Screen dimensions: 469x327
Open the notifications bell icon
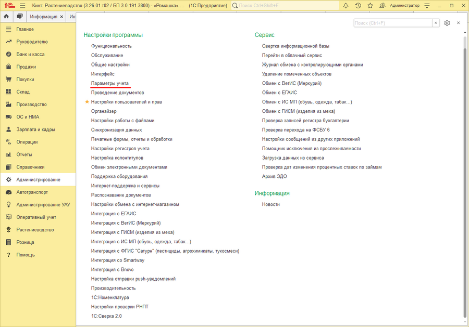346,5
